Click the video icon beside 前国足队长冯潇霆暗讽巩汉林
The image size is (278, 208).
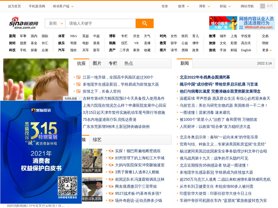(x=111, y=180)
